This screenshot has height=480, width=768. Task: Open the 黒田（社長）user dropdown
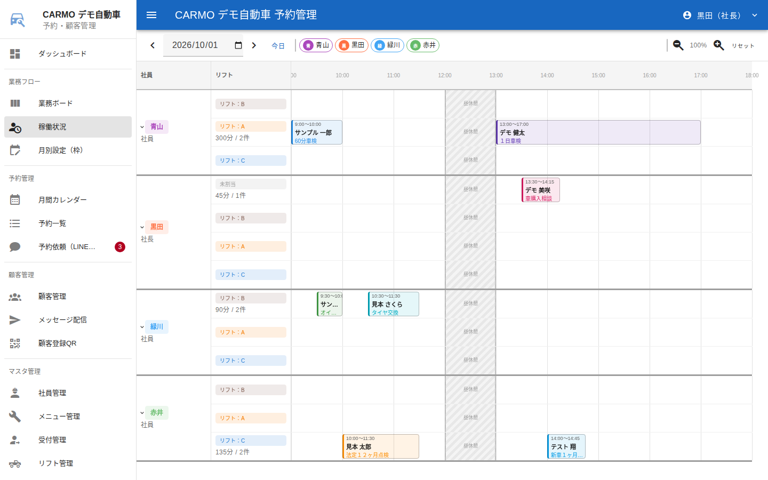pos(720,15)
